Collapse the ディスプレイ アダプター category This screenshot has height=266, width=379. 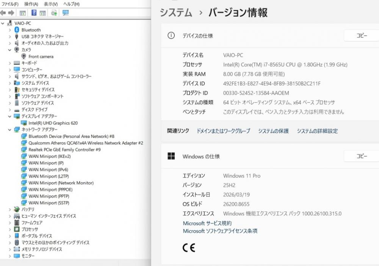tap(10, 116)
